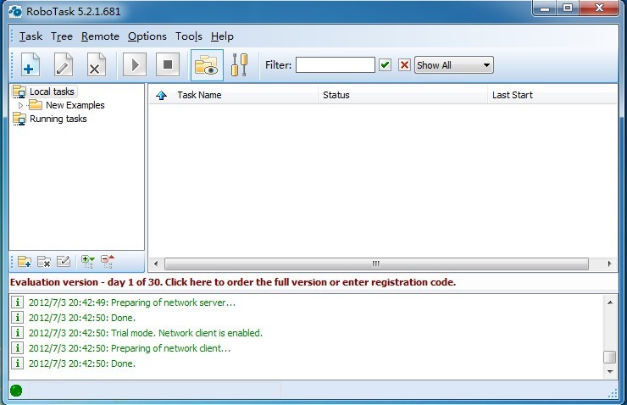Click the Delete Task toolbar icon
627x405 pixels.
point(96,65)
